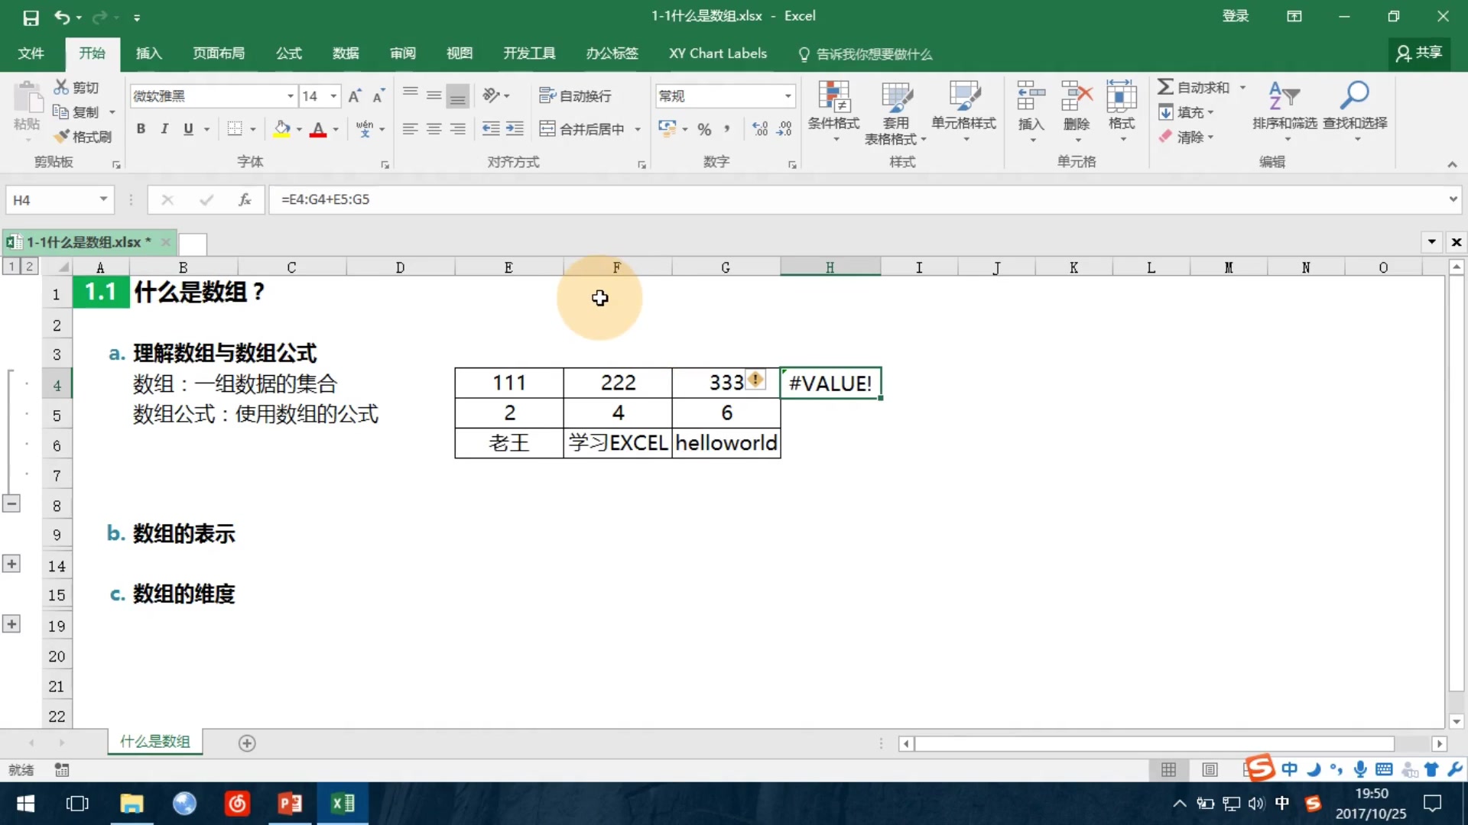The image size is (1468, 825).
Task: Click the Merge and Center button
Action: 583,129
